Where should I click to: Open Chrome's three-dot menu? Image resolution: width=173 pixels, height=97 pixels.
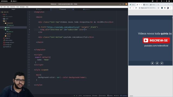171,8
